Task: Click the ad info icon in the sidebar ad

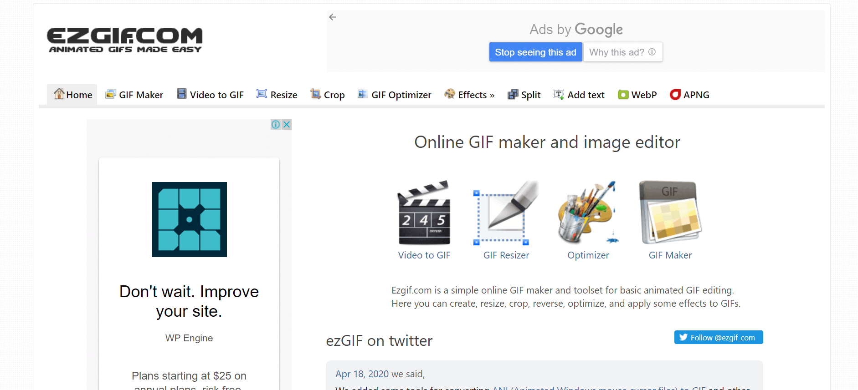Action: pyautogui.click(x=276, y=125)
